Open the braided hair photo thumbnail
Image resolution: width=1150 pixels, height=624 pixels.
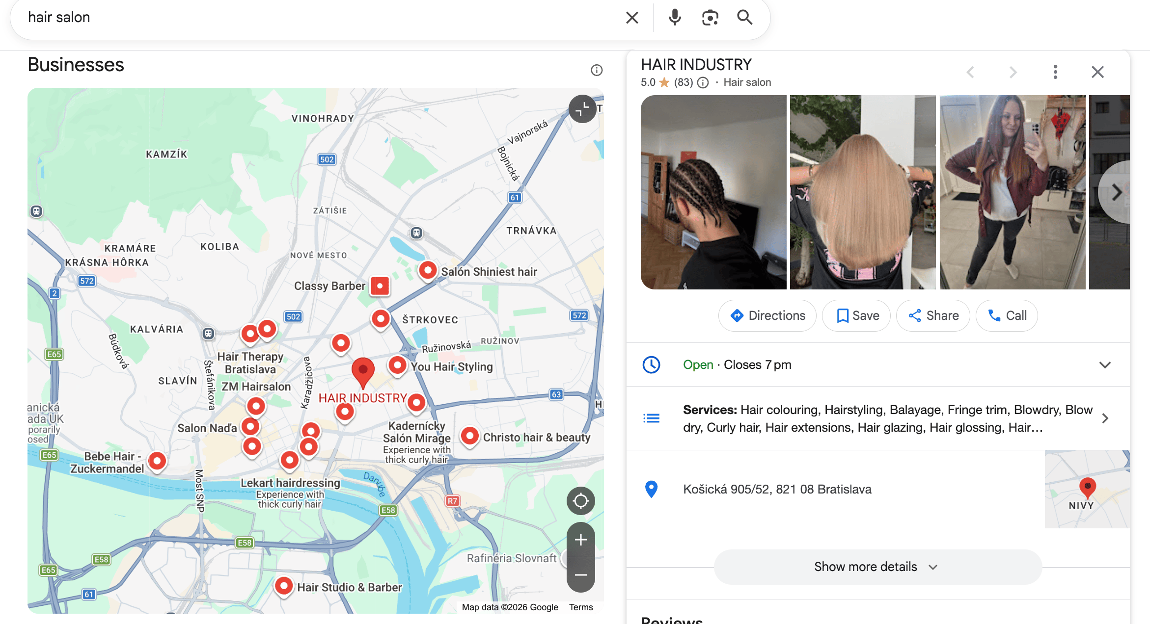pos(713,192)
